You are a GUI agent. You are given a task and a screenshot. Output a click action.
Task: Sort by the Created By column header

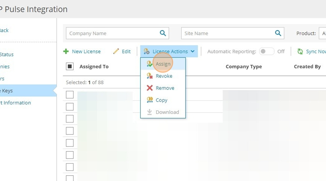pos(307,66)
